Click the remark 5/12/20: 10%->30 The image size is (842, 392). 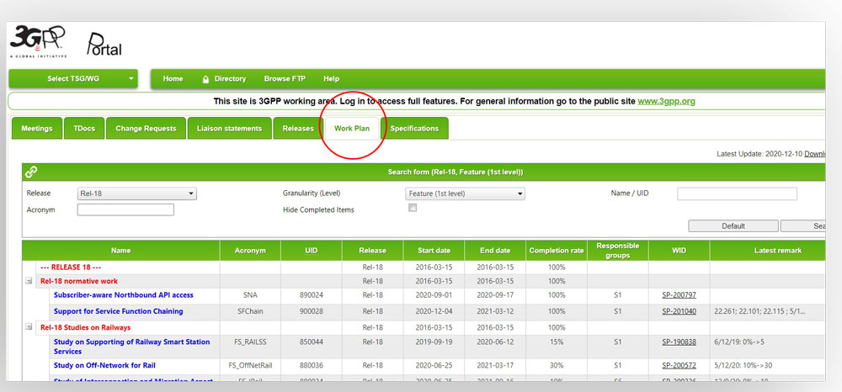[x=743, y=365]
